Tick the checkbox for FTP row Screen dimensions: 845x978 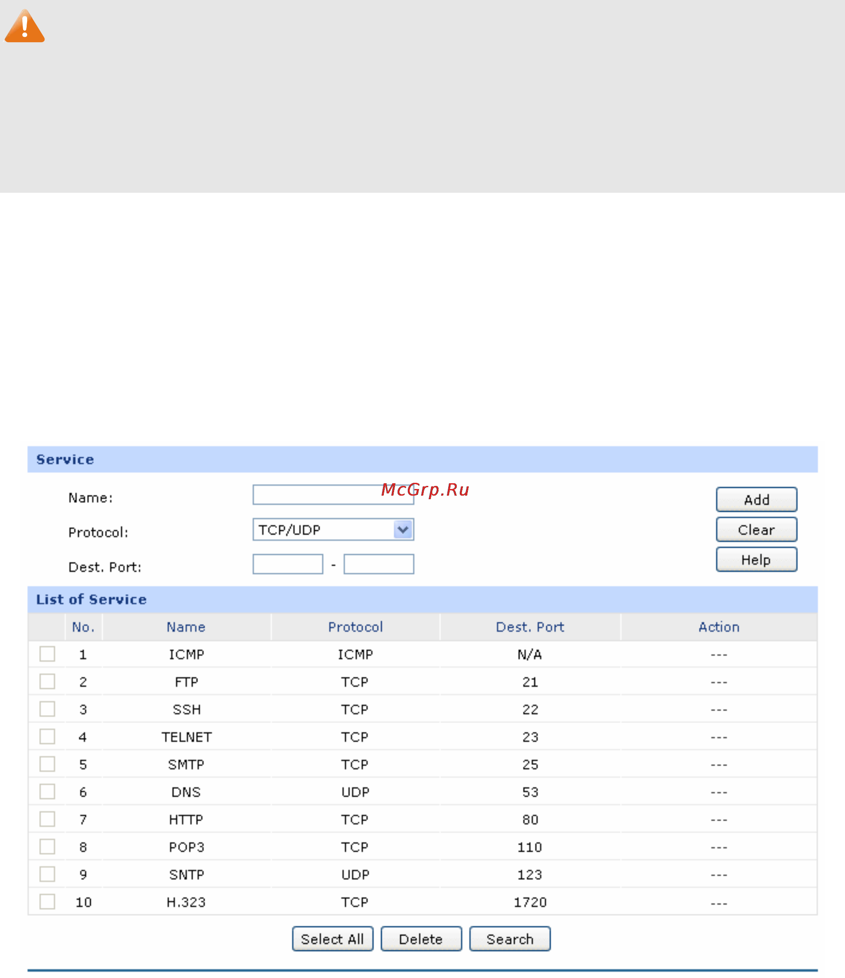pyautogui.click(x=47, y=682)
